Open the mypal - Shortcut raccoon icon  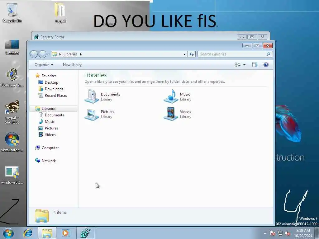tap(12, 112)
